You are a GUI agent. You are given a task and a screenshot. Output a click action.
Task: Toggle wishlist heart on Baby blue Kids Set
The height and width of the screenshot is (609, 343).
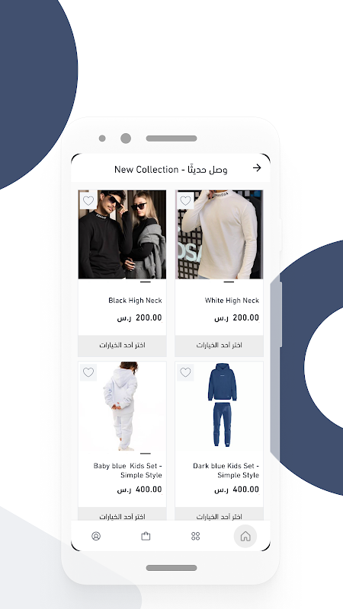click(88, 372)
